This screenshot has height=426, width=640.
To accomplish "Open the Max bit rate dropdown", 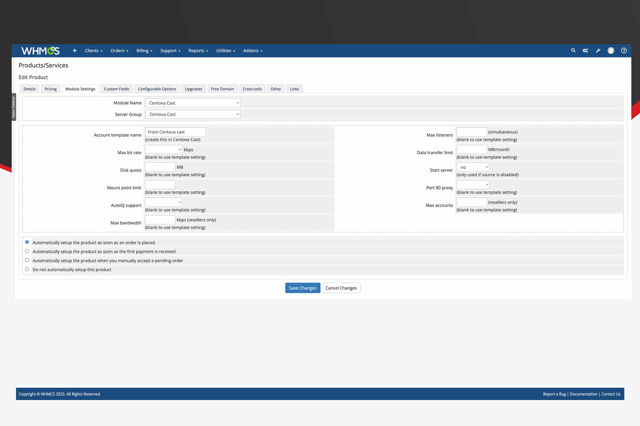I will pos(164,149).
